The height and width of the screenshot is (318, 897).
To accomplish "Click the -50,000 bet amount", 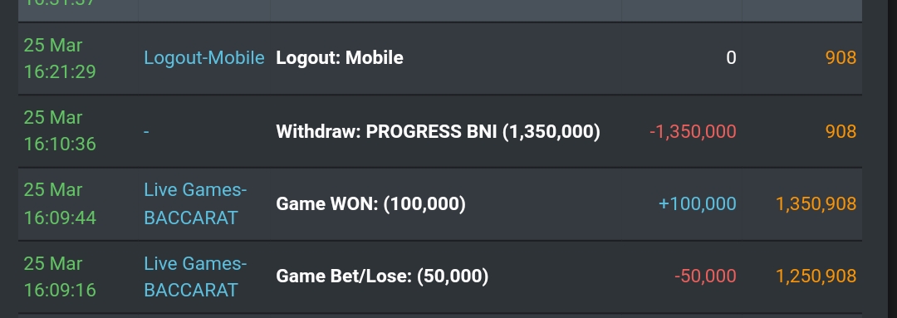I will [705, 276].
